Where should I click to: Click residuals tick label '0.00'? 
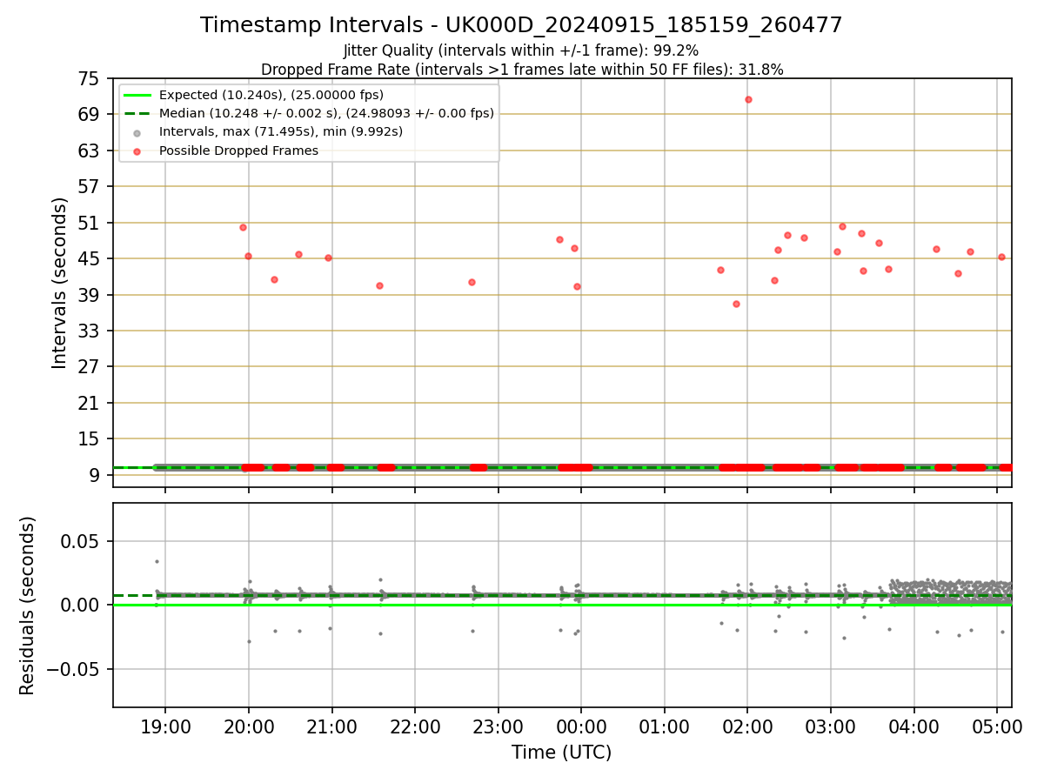80,605
